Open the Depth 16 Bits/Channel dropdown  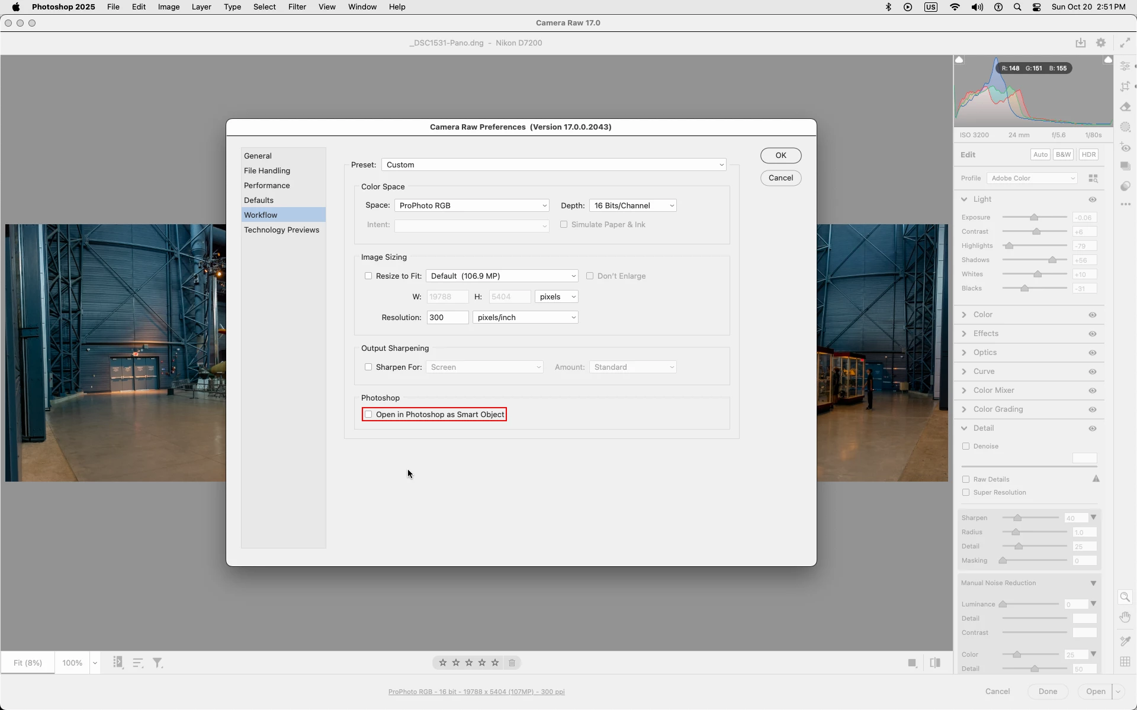[x=632, y=205]
